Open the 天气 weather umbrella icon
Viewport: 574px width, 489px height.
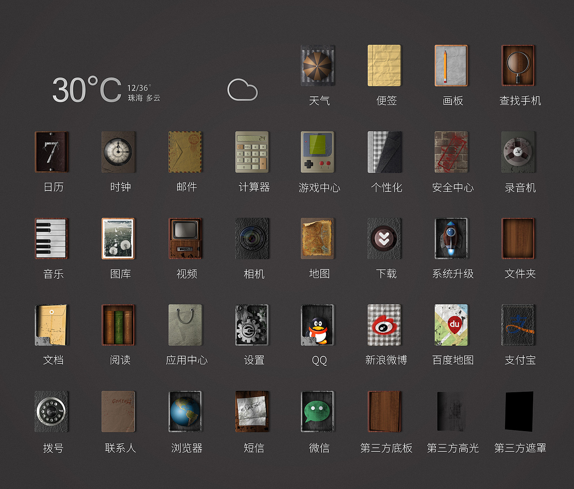coord(317,65)
